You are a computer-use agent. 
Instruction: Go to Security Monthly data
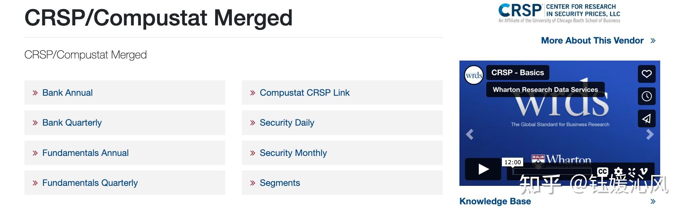[293, 153]
